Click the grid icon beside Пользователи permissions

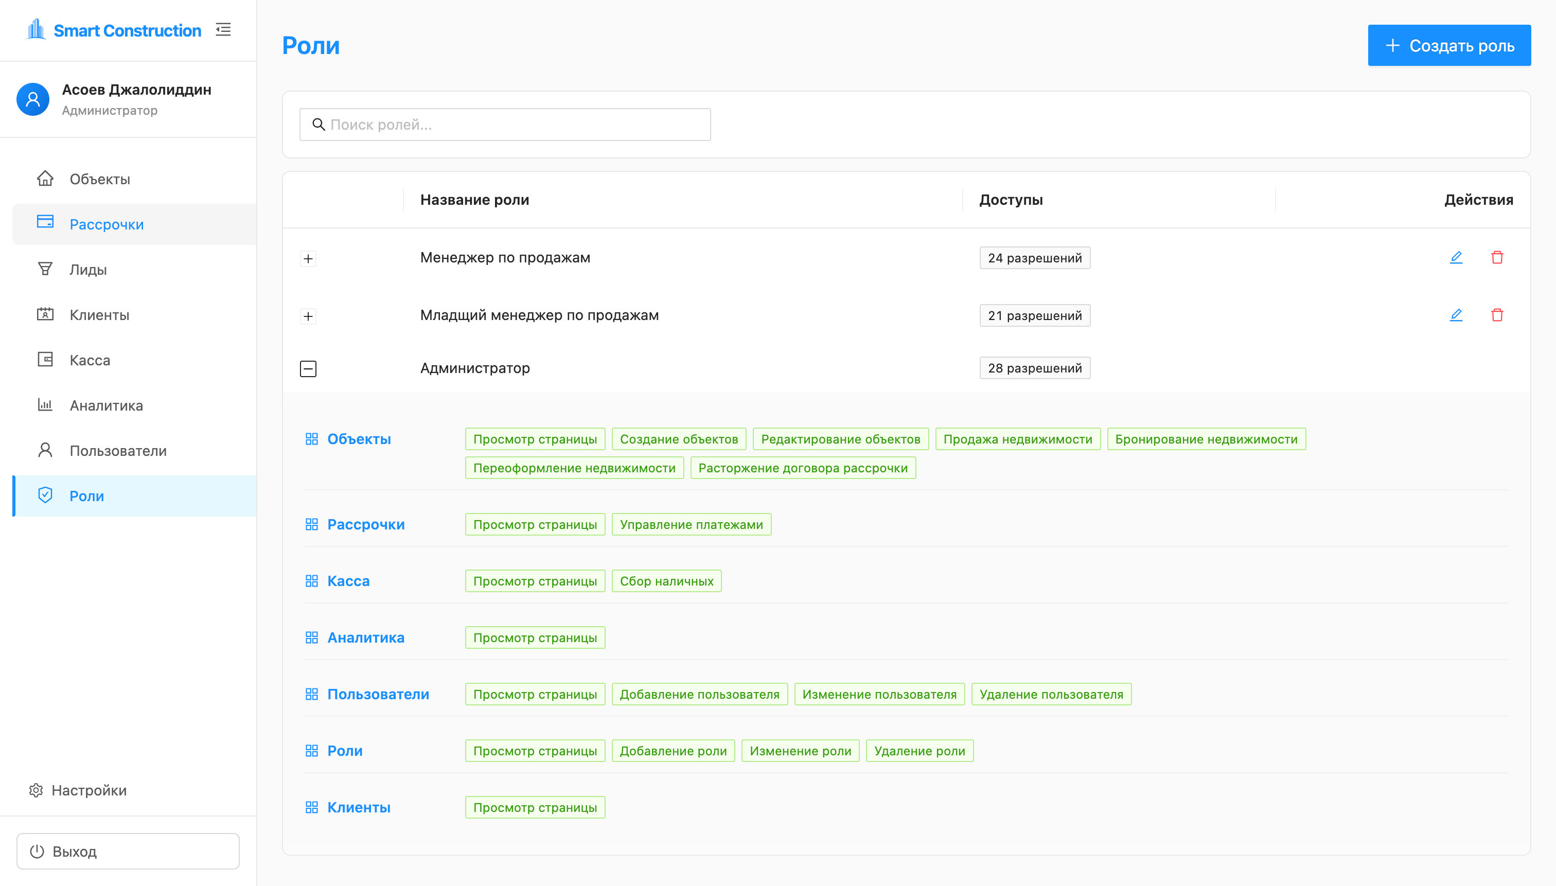coord(312,694)
